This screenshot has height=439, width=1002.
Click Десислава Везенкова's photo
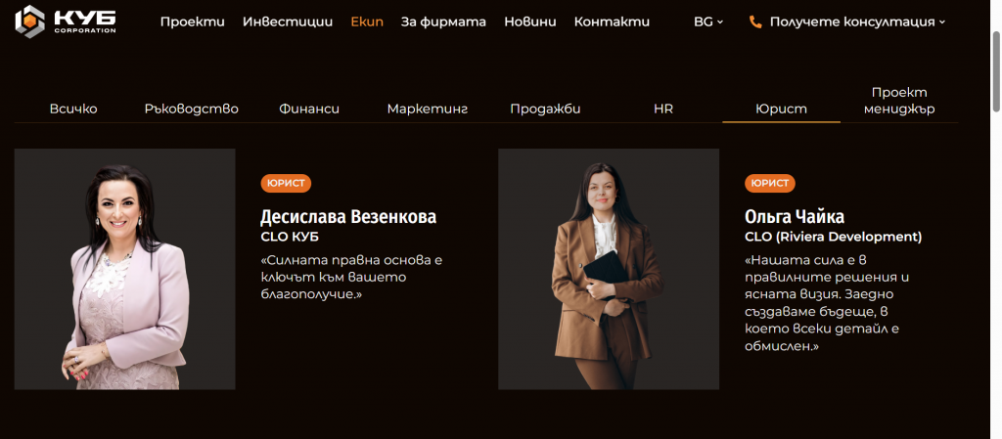[x=124, y=269]
